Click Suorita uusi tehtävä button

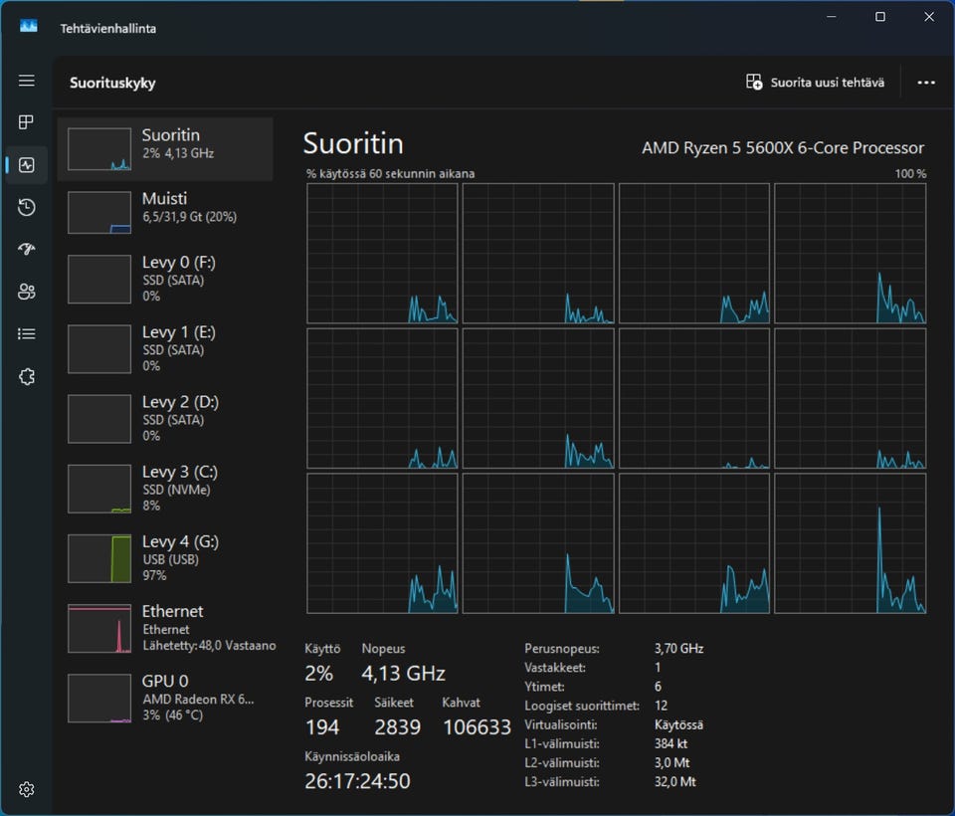(815, 83)
